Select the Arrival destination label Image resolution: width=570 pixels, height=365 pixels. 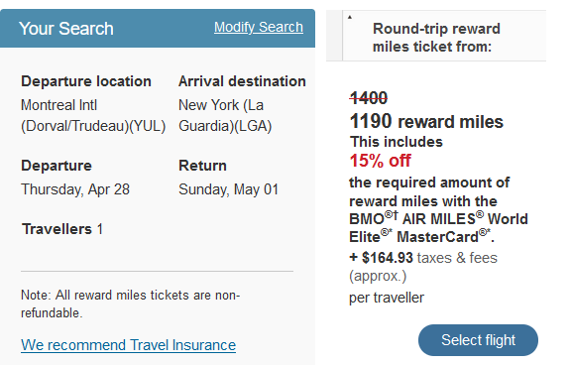tap(242, 81)
